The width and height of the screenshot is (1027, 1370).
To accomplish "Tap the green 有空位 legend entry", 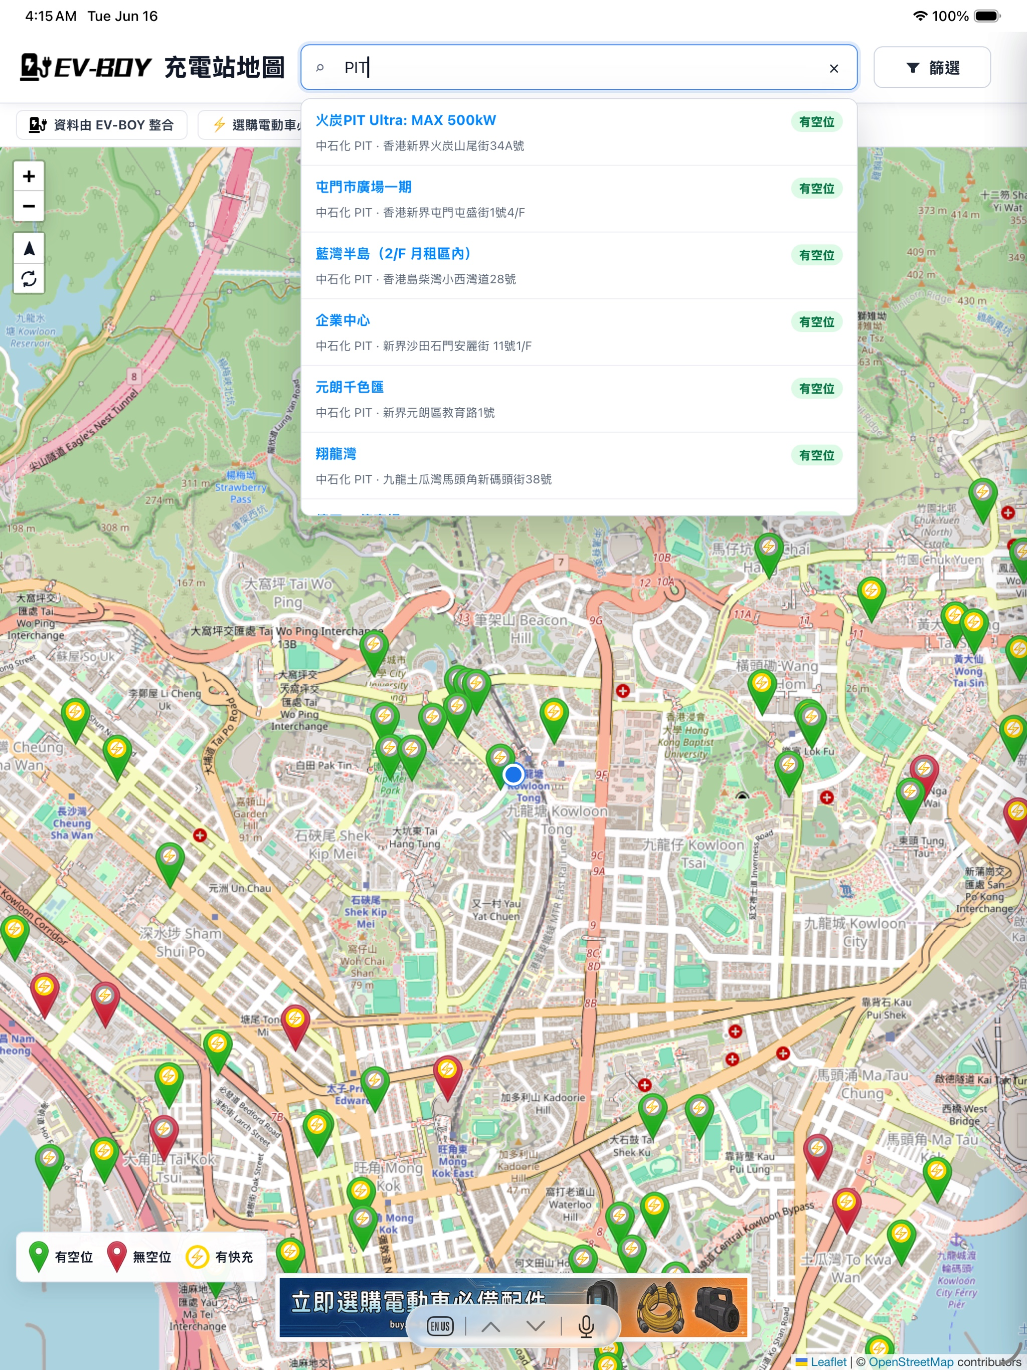I will click(x=61, y=1257).
